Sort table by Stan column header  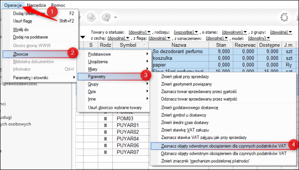click(x=221, y=45)
